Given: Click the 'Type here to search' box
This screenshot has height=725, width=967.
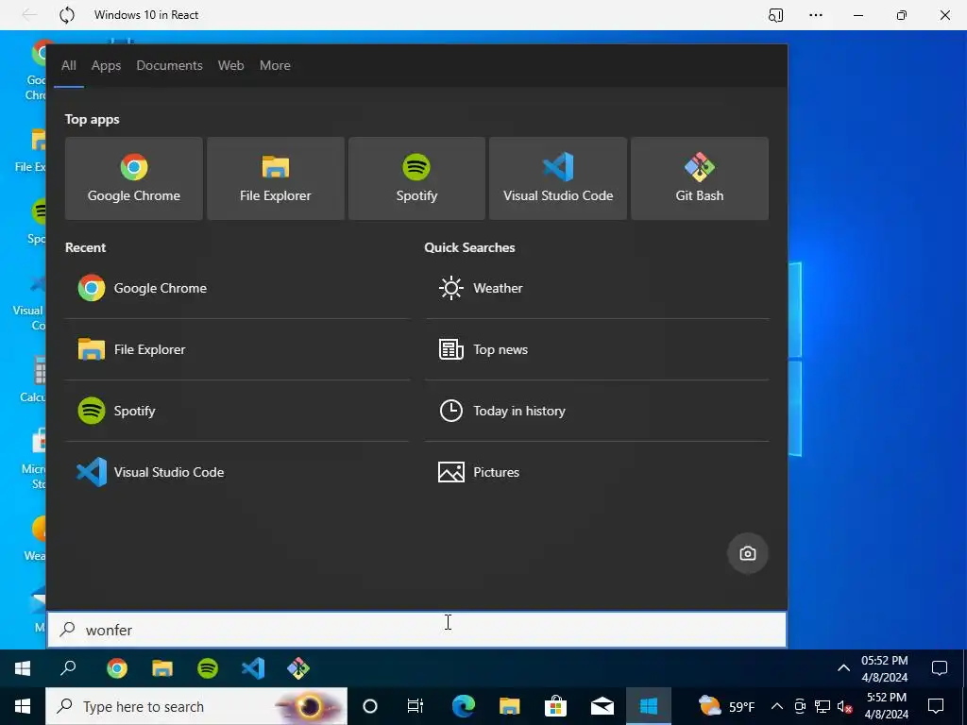Looking at the screenshot, I should click(x=196, y=706).
